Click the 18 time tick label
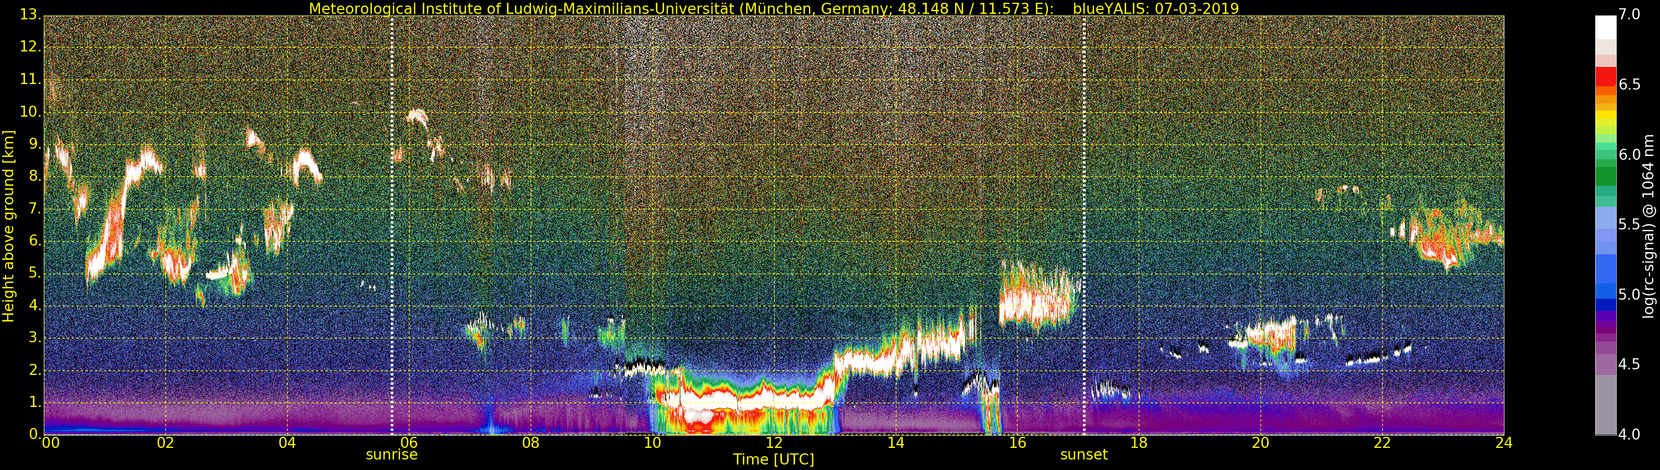The image size is (1660, 470). tap(1139, 443)
